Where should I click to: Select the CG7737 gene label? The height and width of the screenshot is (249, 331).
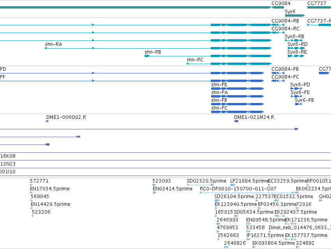click(x=317, y=3)
